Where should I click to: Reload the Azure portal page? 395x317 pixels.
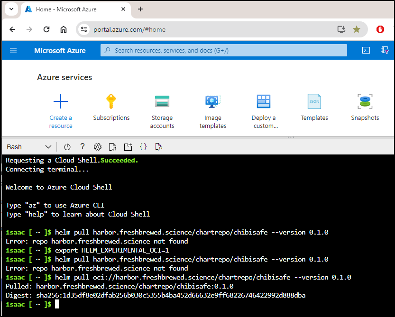(x=46, y=29)
